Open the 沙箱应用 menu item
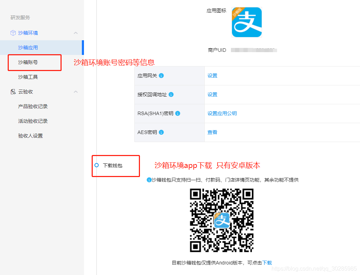Screen dimensions: 360x275 tap(41, 48)
